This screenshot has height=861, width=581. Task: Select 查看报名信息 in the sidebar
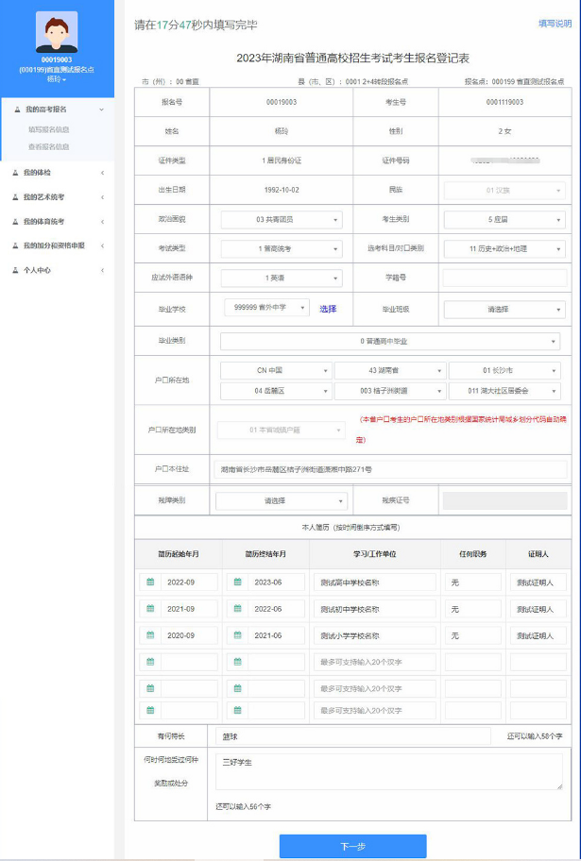49,147
